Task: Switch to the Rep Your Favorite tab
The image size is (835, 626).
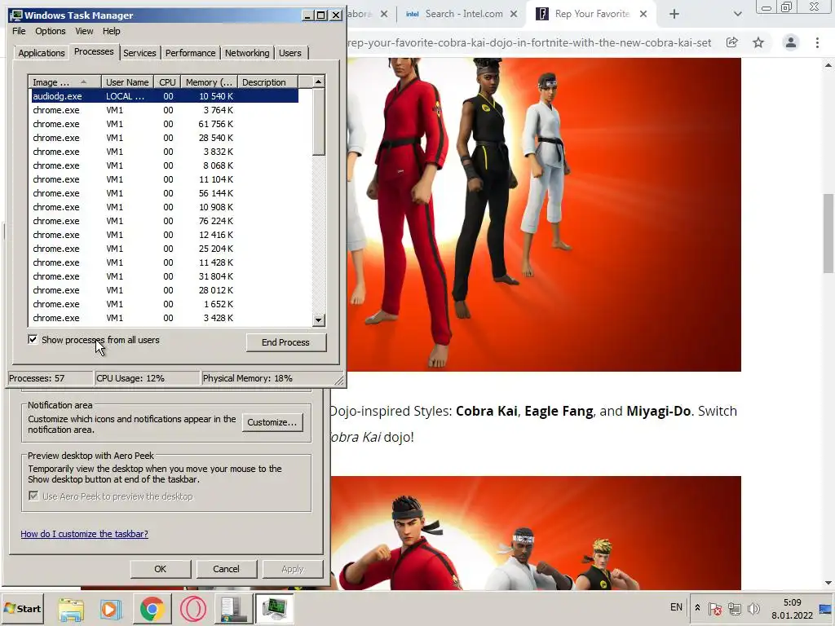Action: pyautogui.click(x=590, y=15)
